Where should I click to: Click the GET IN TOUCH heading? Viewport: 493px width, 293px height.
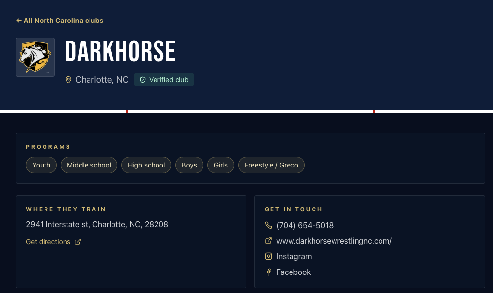tap(293, 209)
